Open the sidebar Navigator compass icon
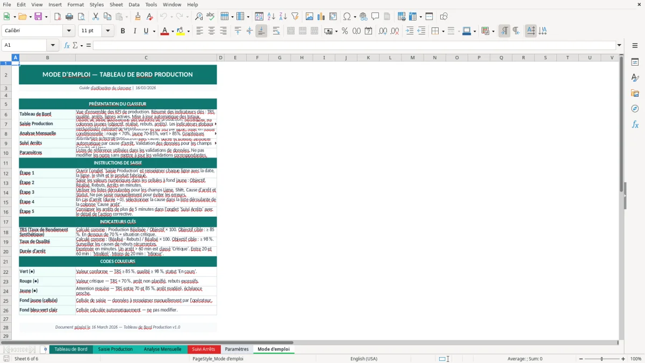The width and height of the screenshot is (645, 363). pos(635,109)
